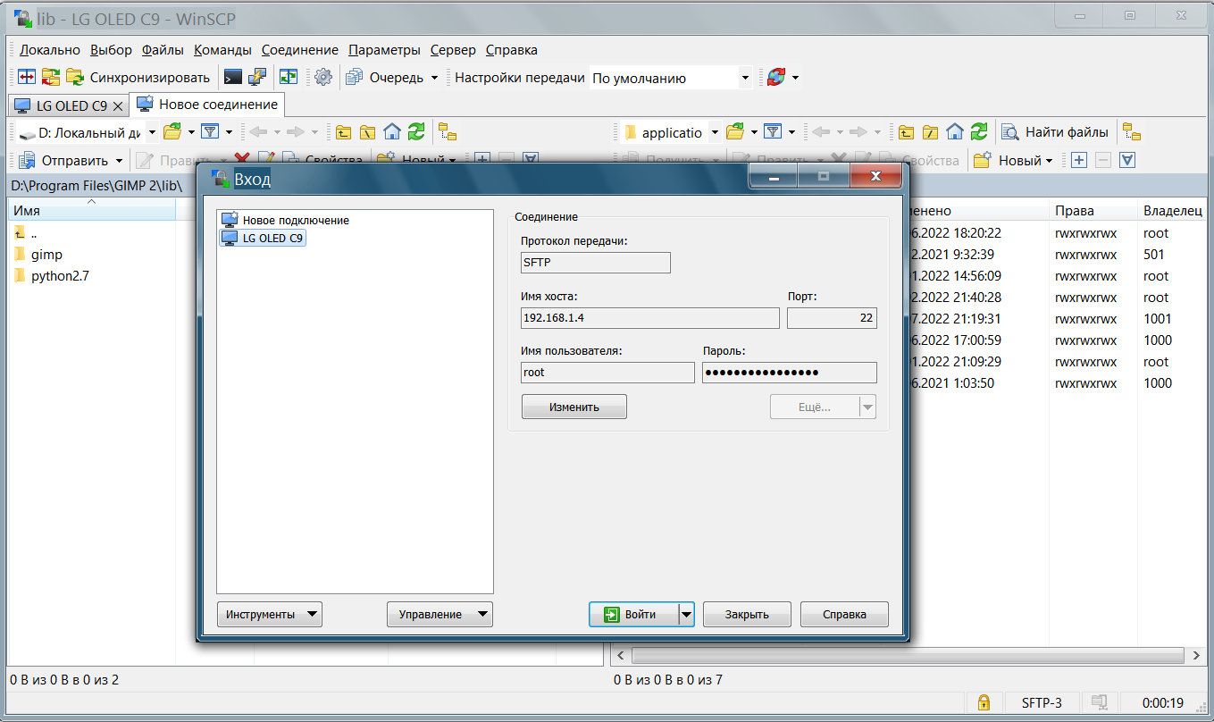Click the local panel filter icon
The width and height of the screenshot is (1214, 722).
coord(210,132)
